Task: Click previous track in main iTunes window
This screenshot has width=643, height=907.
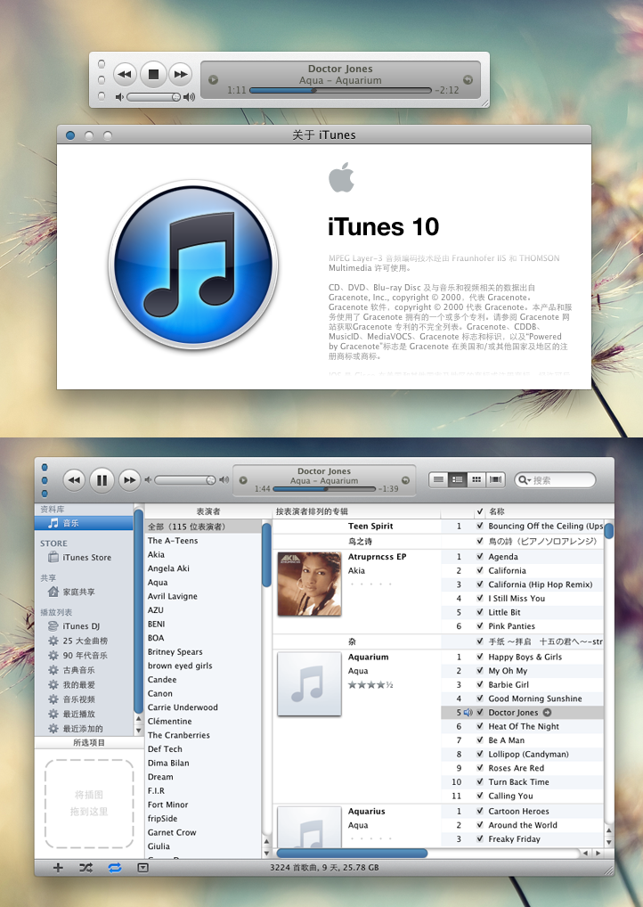Action: 74,480
